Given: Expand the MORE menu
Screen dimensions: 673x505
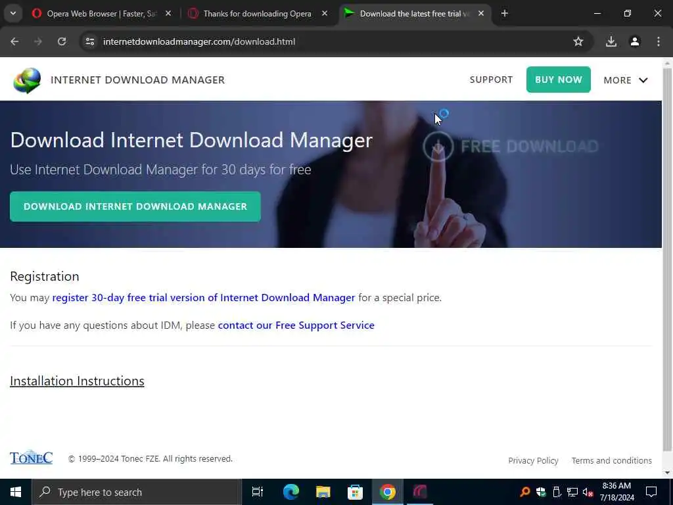Looking at the screenshot, I should tap(626, 80).
